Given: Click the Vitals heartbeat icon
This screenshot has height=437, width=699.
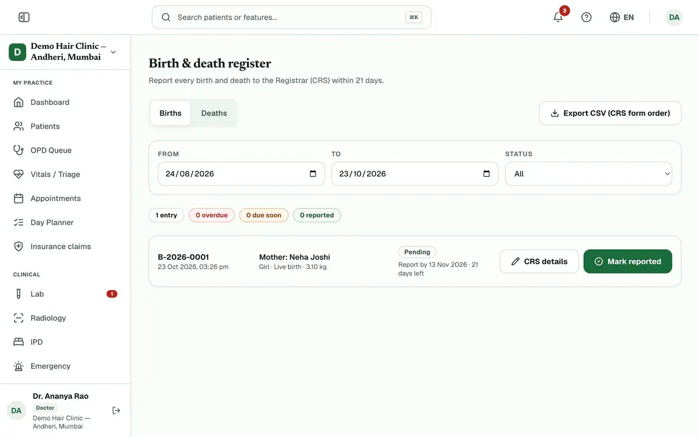Looking at the screenshot, I should 19,174.
